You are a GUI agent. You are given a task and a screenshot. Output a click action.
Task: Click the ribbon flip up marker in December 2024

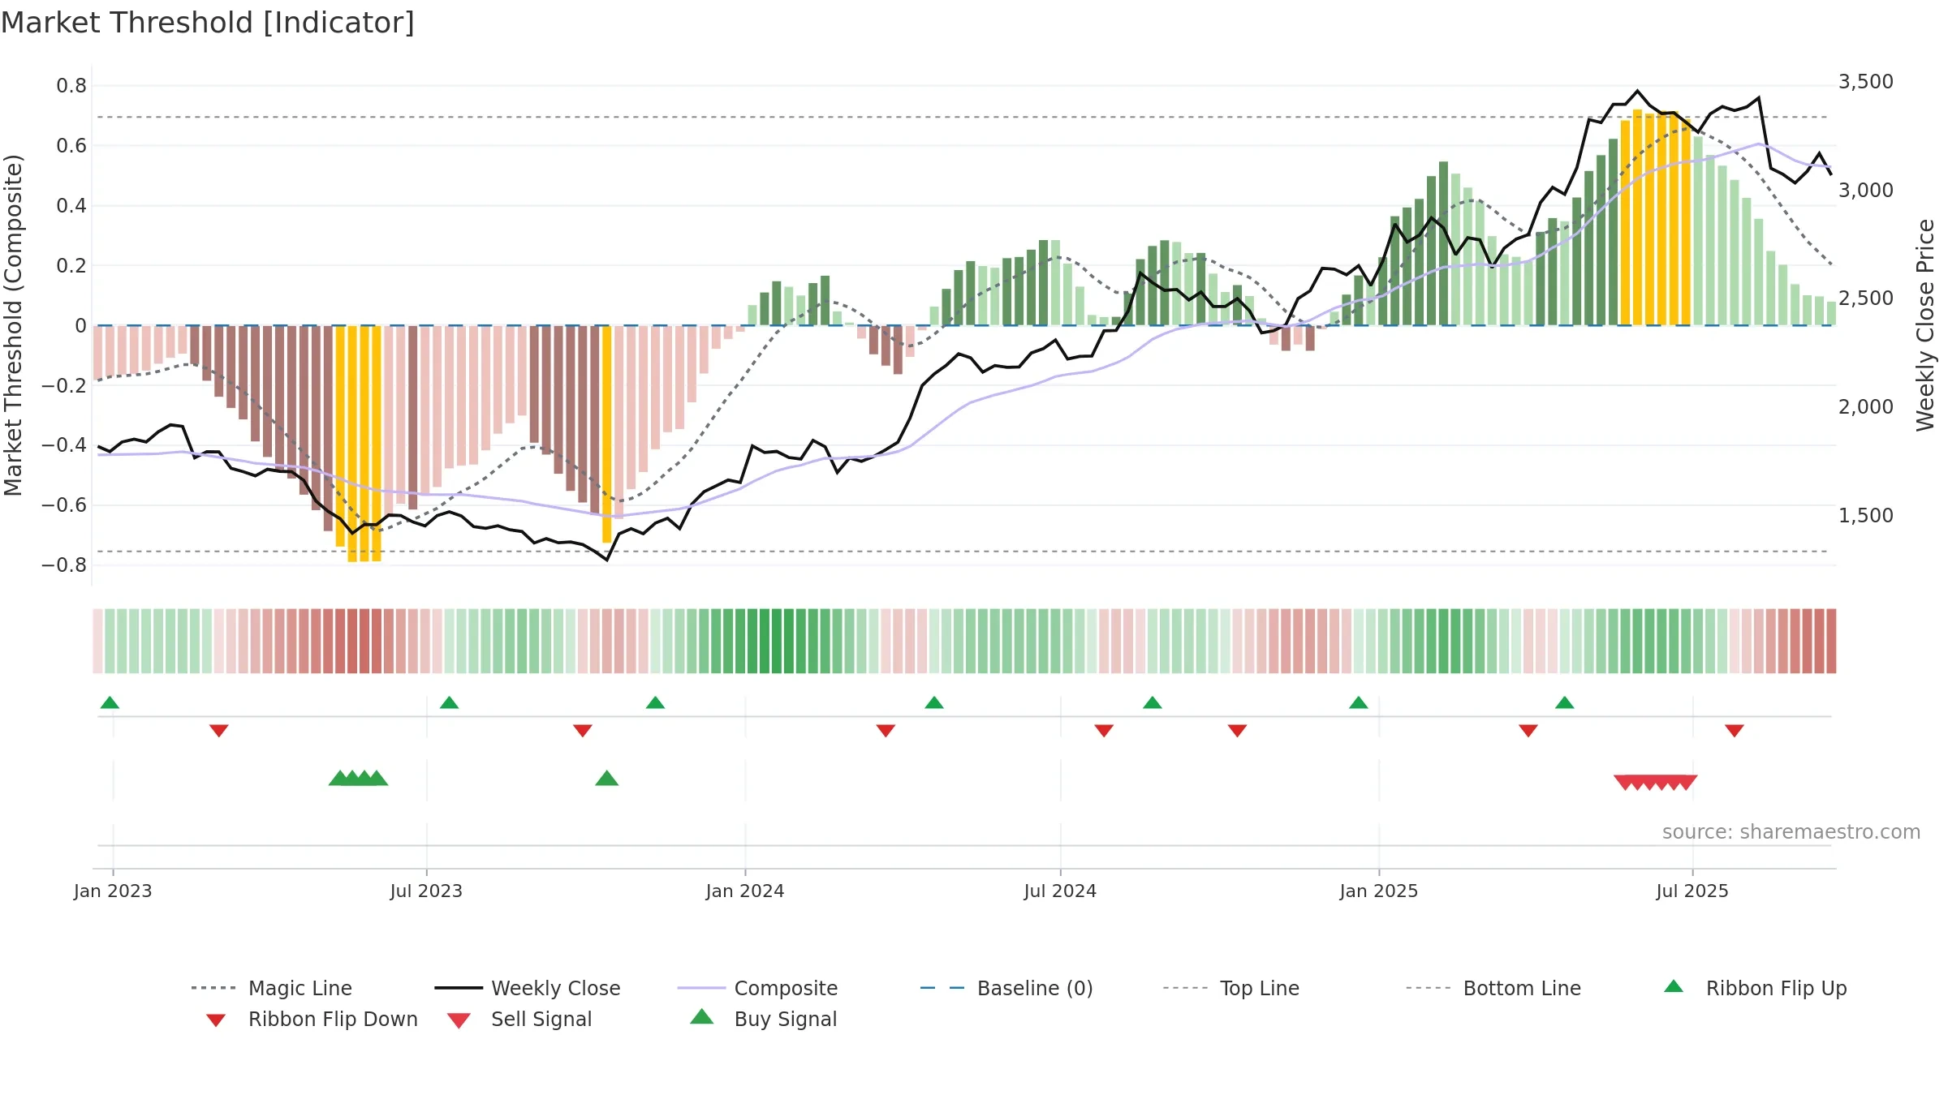1359,702
